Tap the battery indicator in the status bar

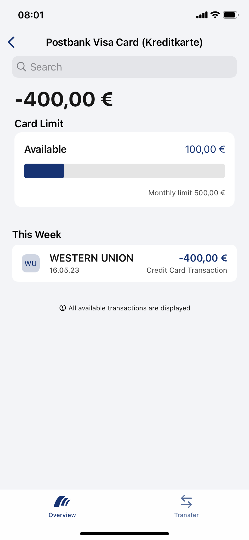pyautogui.click(x=230, y=14)
